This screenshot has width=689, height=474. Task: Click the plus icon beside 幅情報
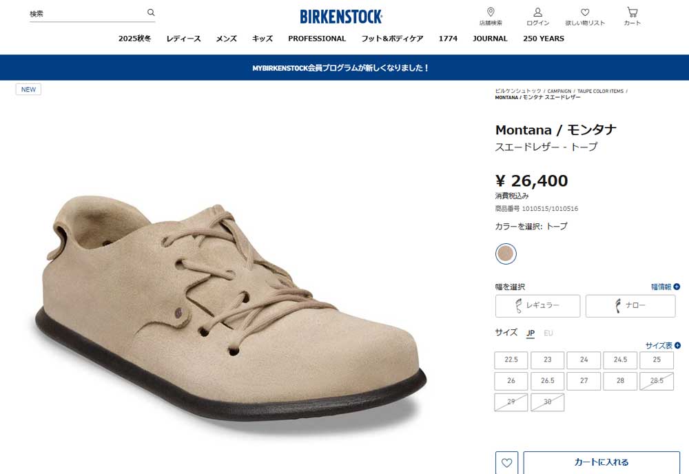coord(677,287)
